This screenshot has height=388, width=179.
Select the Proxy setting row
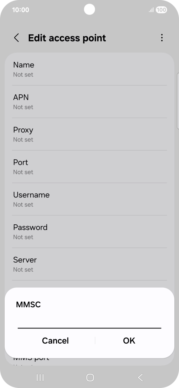click(x=89, y=134)
